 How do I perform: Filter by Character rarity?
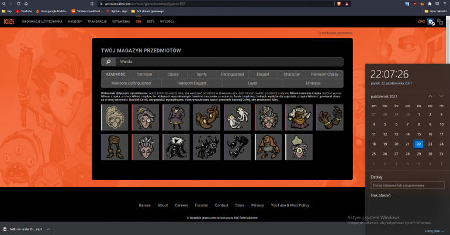(x=292, y=75)
